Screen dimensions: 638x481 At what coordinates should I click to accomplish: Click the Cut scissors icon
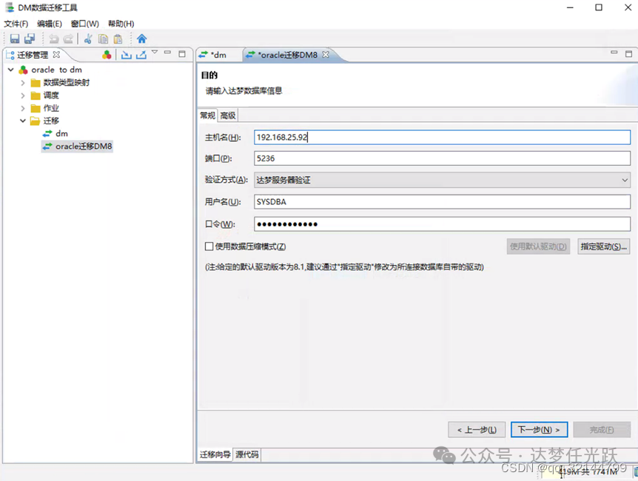(x=88, y=39)
